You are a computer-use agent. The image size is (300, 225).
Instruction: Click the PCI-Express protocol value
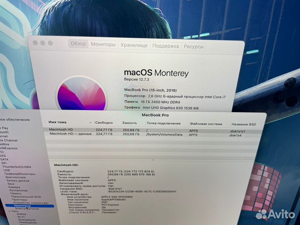pyautogui.click(x=110, y=205)
